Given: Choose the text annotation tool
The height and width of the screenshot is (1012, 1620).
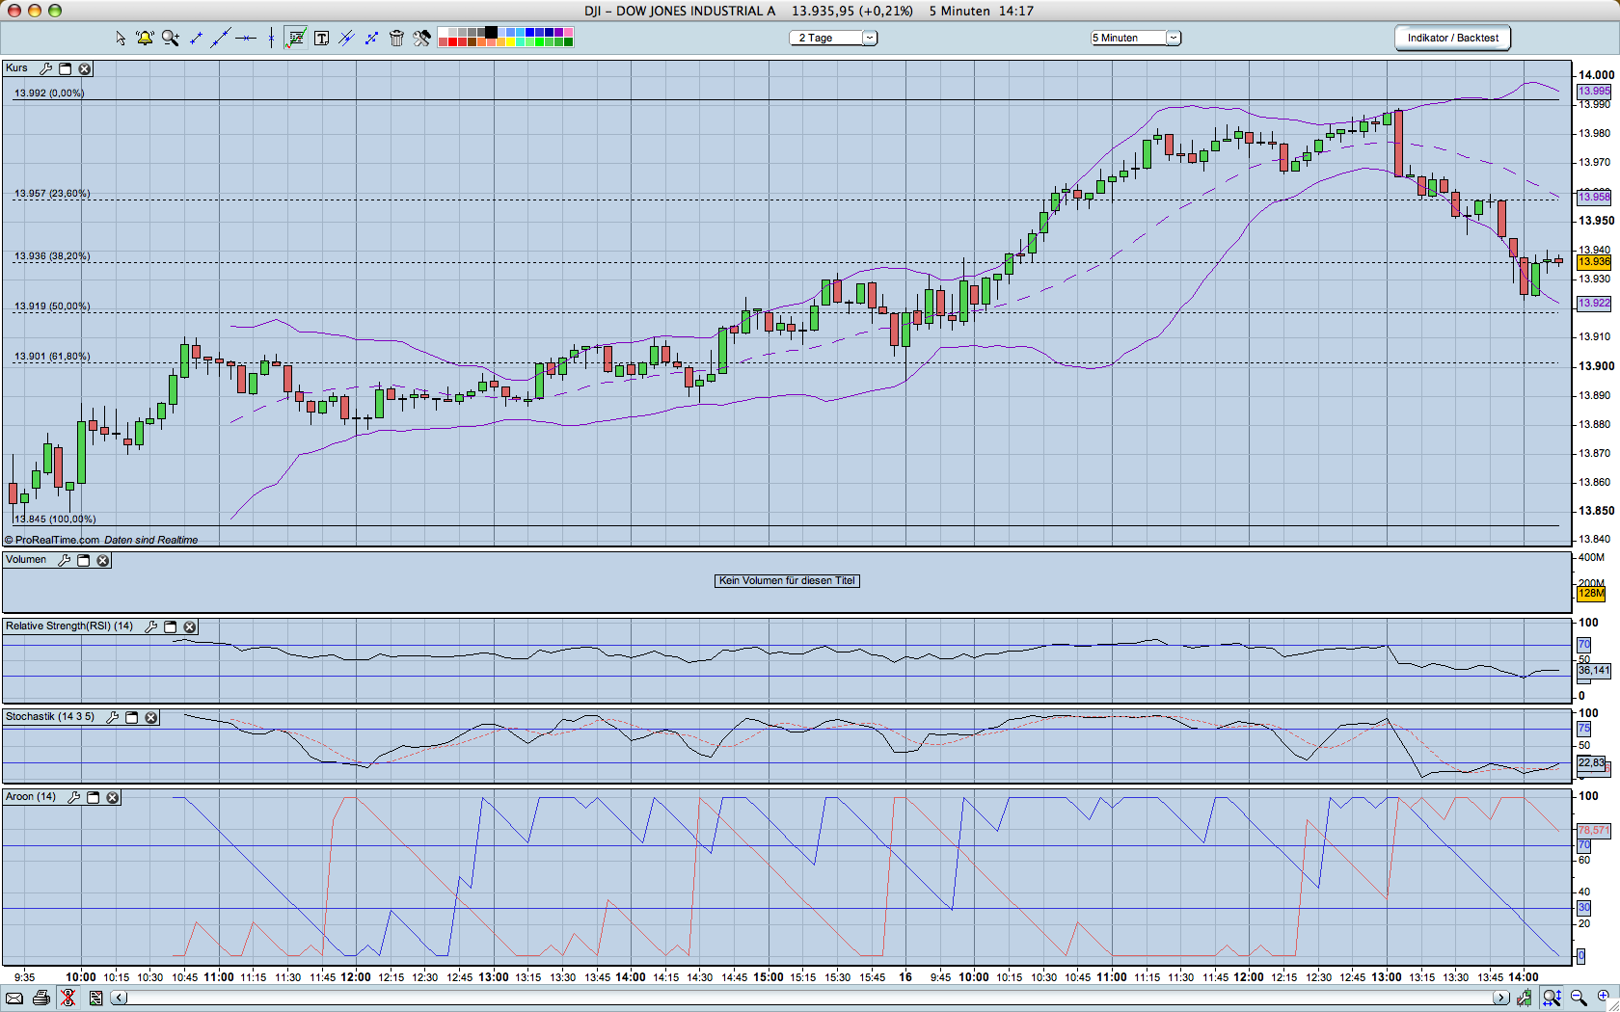Looking at the screenshot, I should coord(321,38).
